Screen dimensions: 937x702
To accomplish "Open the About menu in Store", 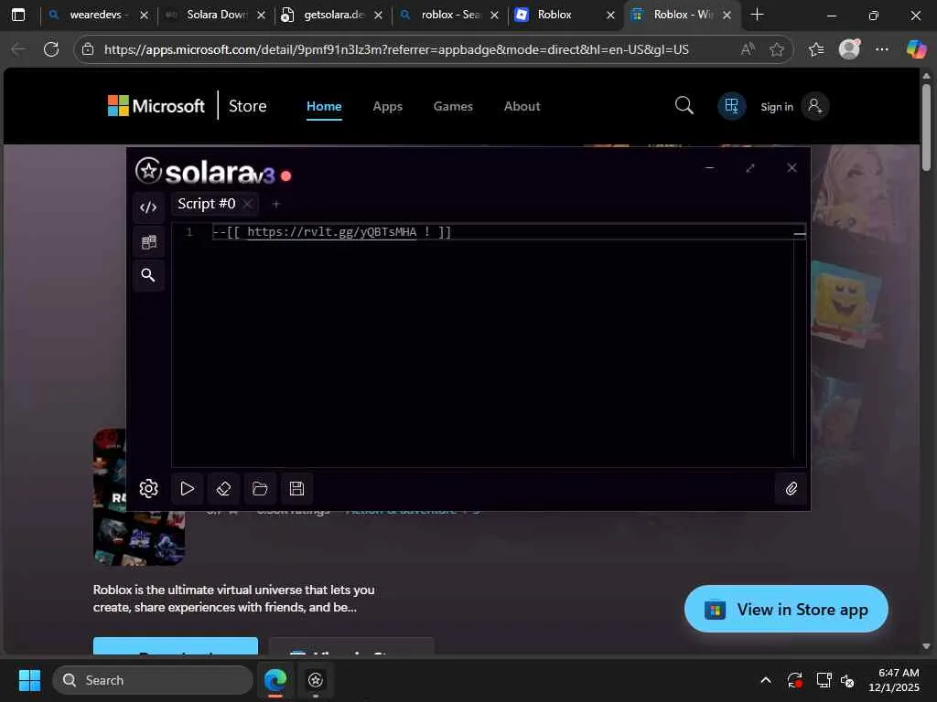I will point(522,106).
